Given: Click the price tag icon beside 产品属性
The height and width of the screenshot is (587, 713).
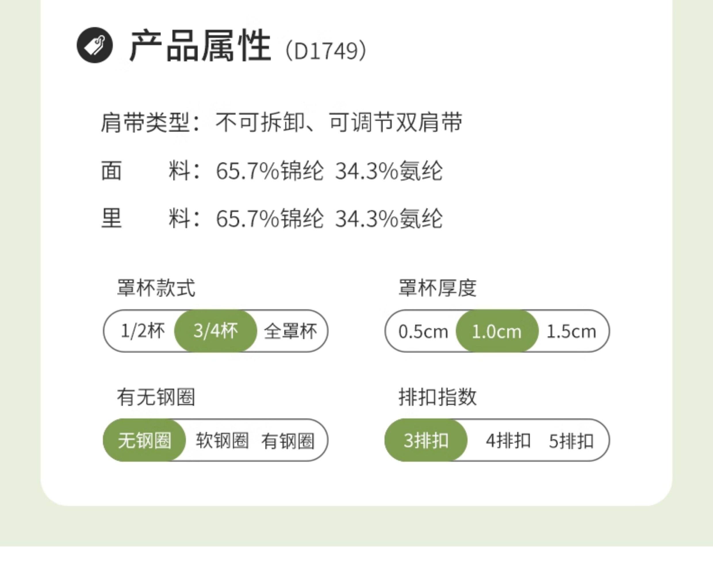Looking at the screenshot, I should (95, 45).
